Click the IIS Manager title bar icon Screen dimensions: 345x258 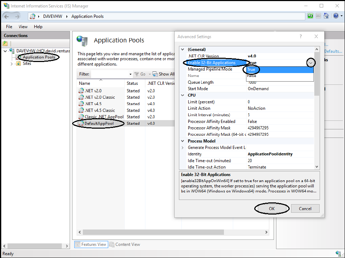[6, 6]
